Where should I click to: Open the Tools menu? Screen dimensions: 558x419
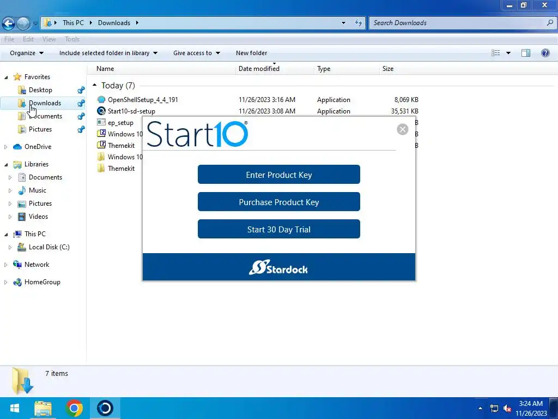[x=72, y=39]
